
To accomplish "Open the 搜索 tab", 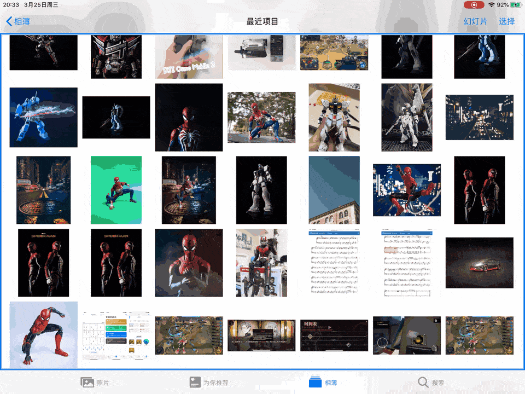I will [431, 383].
